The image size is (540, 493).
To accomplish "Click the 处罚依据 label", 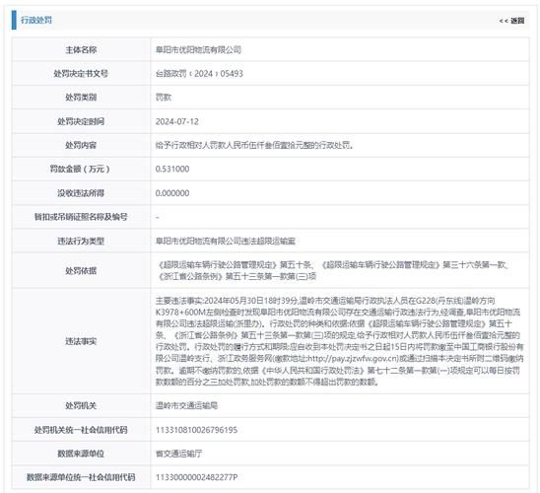I will 81,271.
